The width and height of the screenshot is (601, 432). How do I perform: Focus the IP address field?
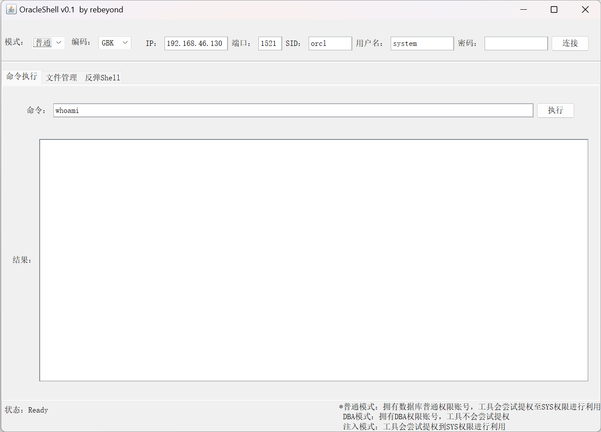click(x=196, y=43)
